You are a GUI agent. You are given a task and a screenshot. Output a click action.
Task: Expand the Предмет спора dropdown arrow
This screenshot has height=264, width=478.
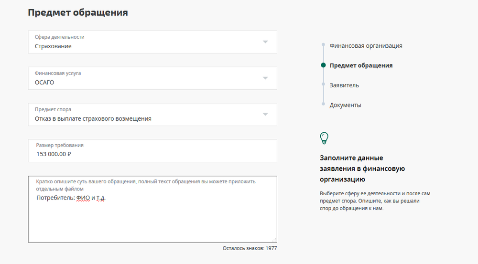pos(265,115)
